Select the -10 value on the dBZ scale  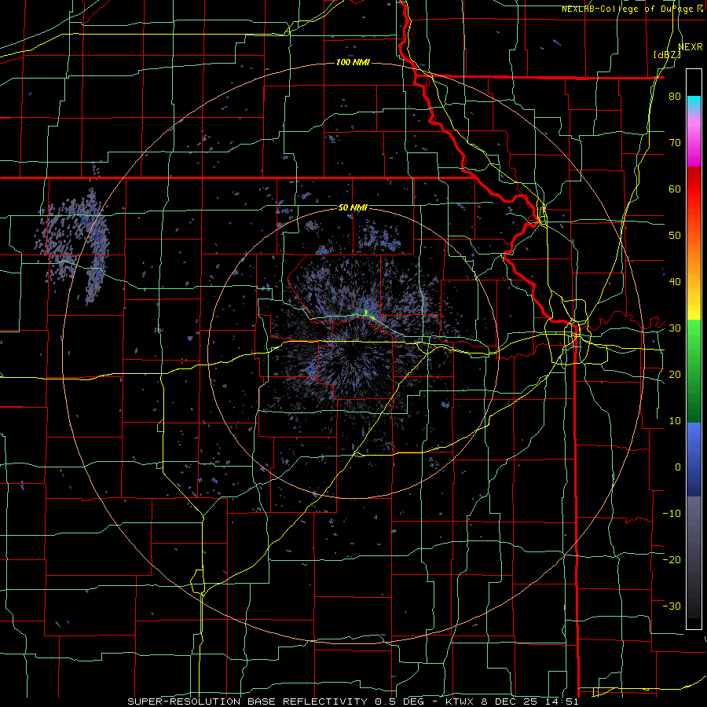click(672, 513)
